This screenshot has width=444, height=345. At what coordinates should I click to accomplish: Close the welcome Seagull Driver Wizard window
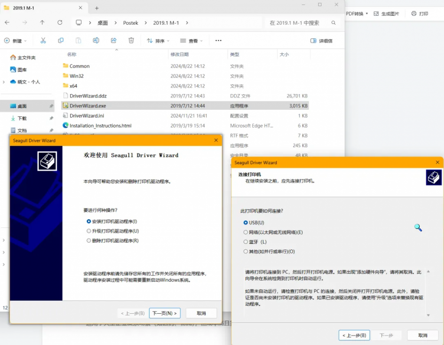(x=216, y=140)
